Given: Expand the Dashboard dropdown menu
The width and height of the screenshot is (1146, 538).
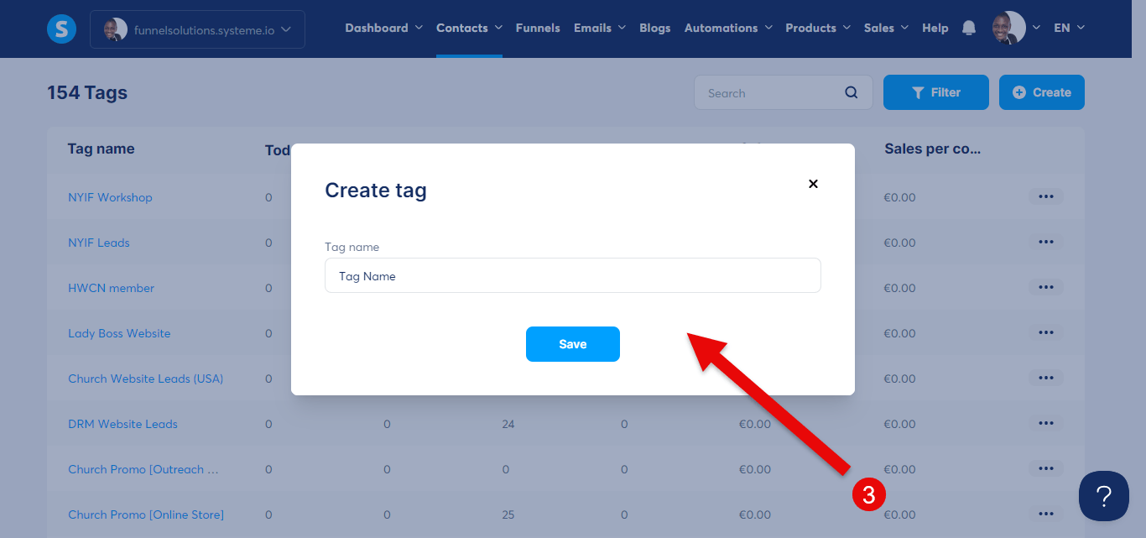Looking at the screenshot, I should pos(383,28).
